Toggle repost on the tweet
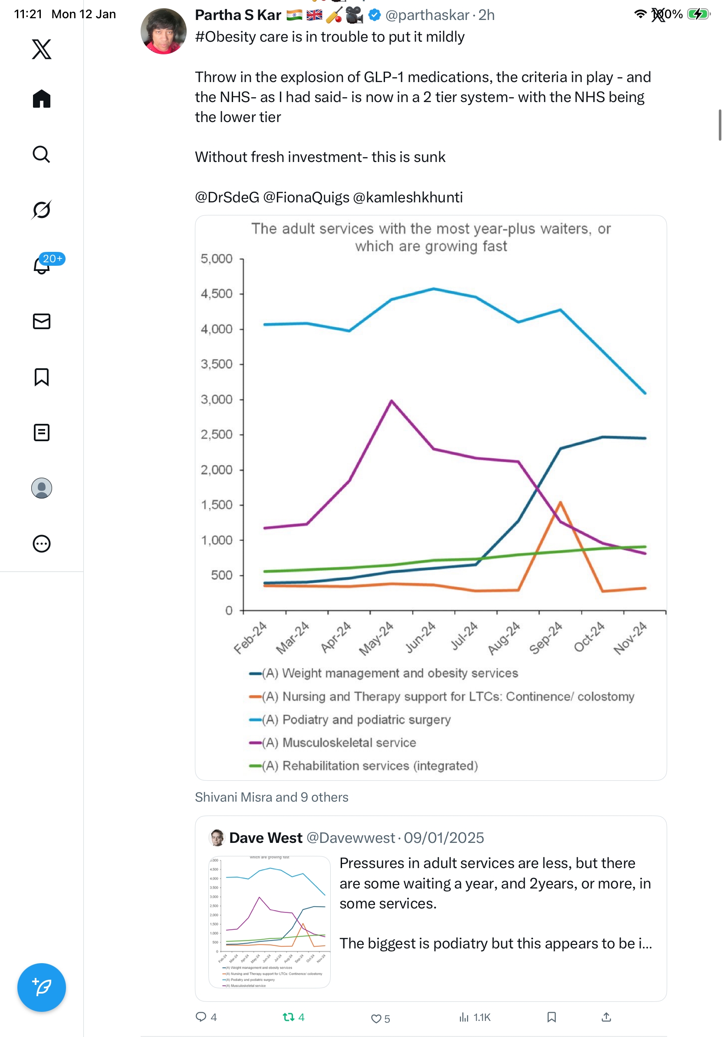The width and height of the screenshot is (724, 1037). coord(288,1017)
